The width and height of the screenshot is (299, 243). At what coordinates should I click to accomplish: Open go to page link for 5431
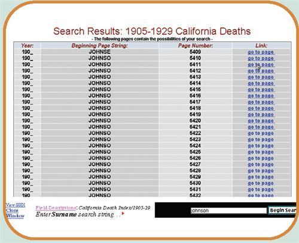[261, 189]
